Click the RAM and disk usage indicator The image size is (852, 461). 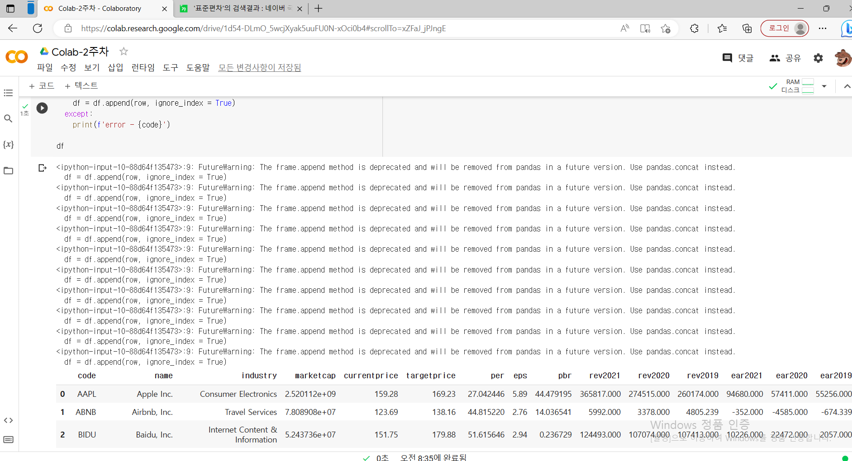pos(797,86)
